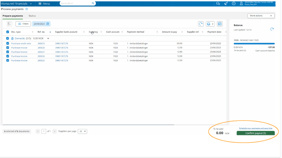Open reference number 200028 link
Screen dimensions: 282x158
pyautogui.click(x=41, y=48)
